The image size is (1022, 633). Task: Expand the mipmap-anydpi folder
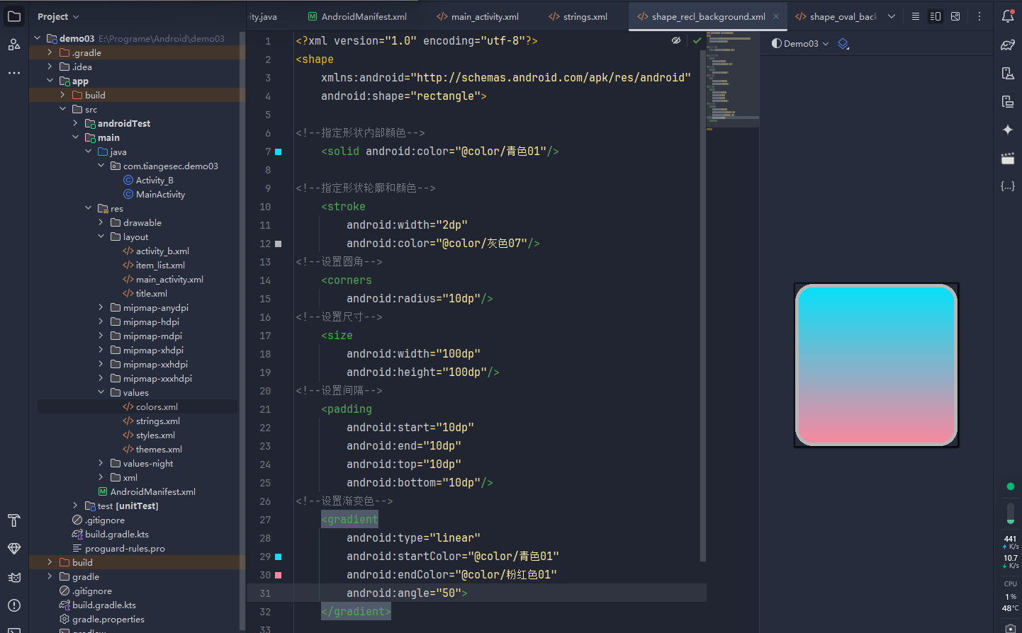tap(101, 307)
